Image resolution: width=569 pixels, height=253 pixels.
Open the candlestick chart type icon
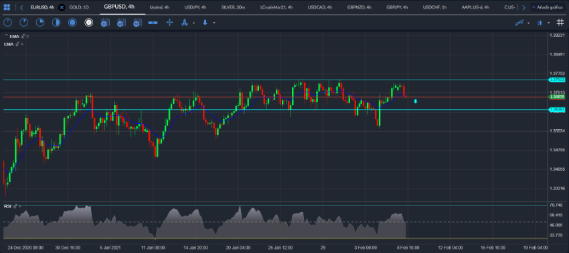pos(540,23)
